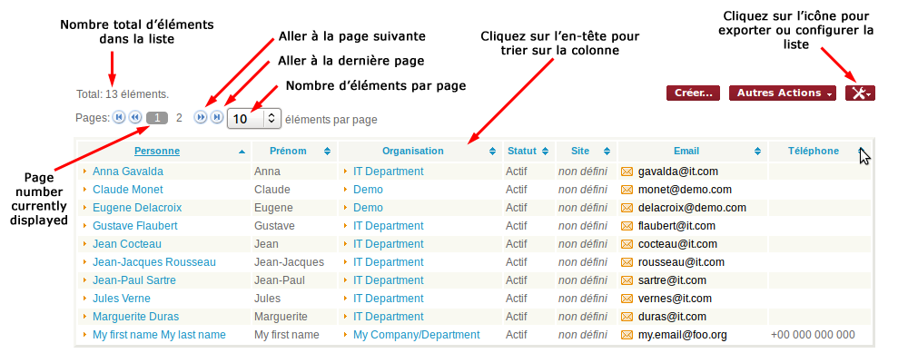Open the tools wrench menu

(x=859, y=93)
